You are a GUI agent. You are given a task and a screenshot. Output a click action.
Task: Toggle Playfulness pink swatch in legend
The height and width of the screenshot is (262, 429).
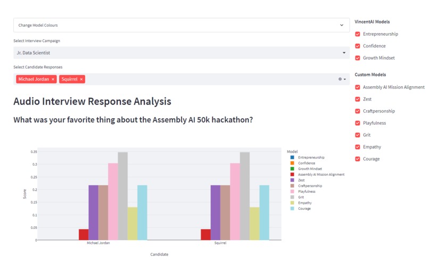click(292, 192)
